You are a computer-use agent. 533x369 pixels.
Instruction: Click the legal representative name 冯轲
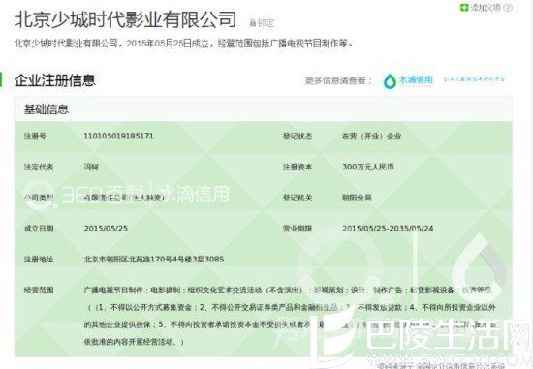point(91,167)
